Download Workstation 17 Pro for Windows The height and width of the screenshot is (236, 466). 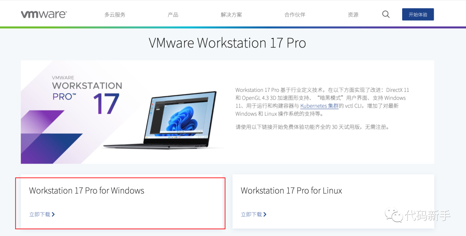point(42,214)
